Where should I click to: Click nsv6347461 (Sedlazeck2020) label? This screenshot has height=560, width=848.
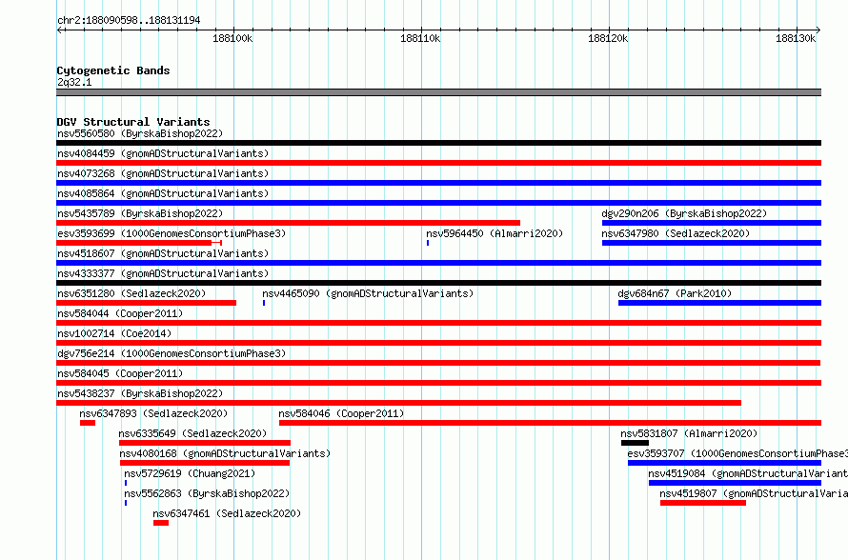[227, 513]
